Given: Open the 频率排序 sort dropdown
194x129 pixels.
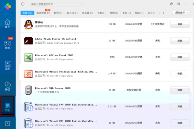Looking at the screenshot, I should pos(181,13).
